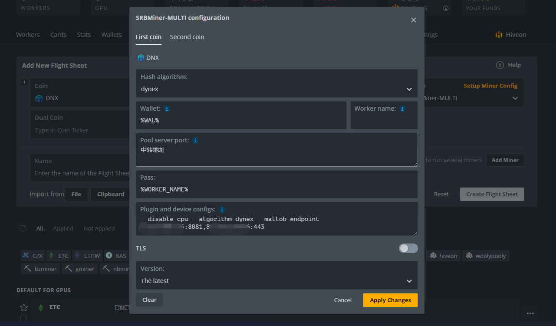Image resolution: width=556 pixels, height=326 pixels.
Task: Open the three-dots menu on ETC row
Action: click(x=530, y=313)
